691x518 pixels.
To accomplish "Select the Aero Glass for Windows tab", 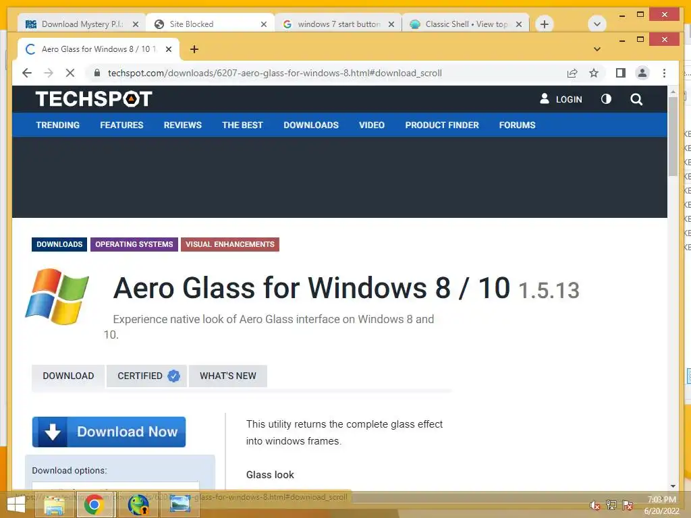I will tap(99, 49).
